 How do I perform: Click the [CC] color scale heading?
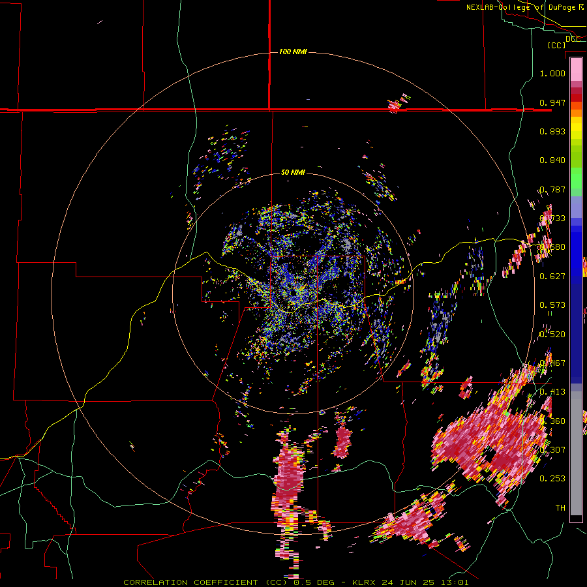(557, 45)
